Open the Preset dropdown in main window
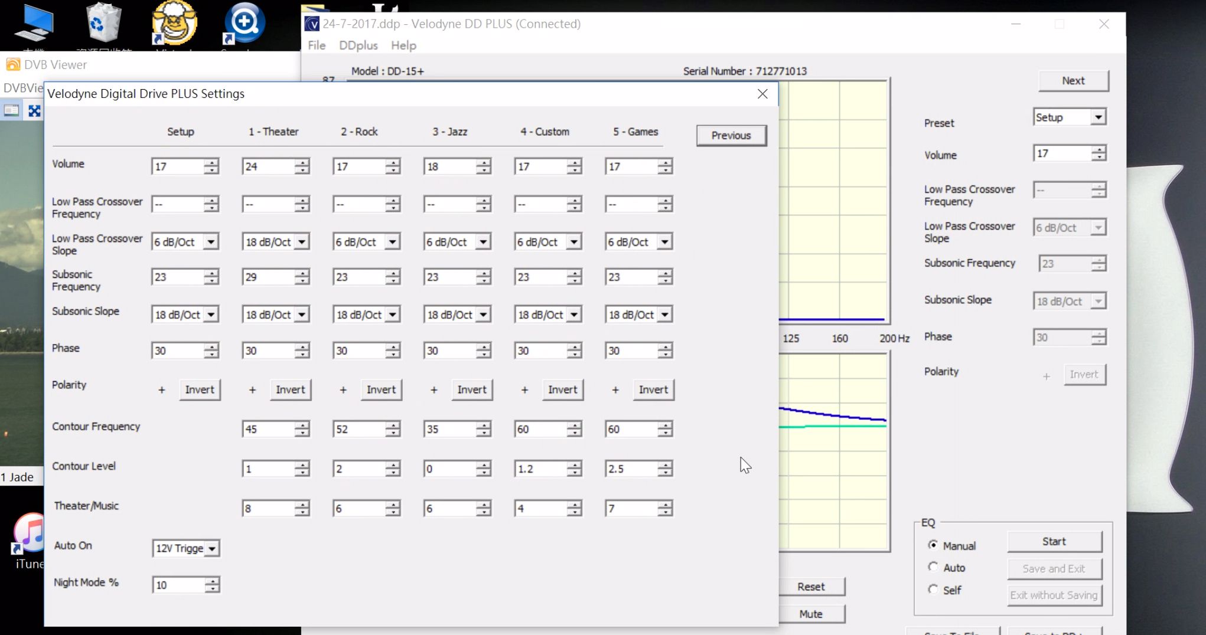1206x635 pixels. coord(1098,117)
